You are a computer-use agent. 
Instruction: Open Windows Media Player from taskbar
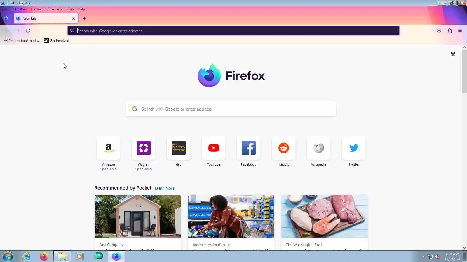(x=80, y=256)
